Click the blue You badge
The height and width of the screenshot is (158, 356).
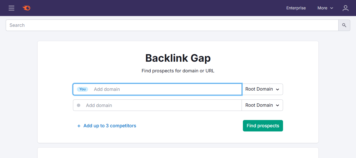pyautogui.click(x=82, y=89)
